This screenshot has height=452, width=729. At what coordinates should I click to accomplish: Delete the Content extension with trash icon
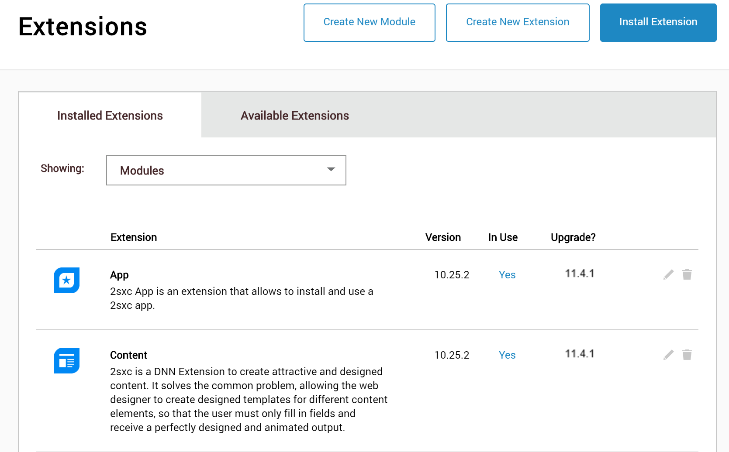(x=687, y=355)
